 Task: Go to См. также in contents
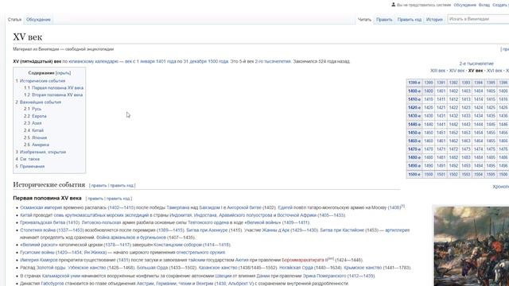click(x=29, y=159)
